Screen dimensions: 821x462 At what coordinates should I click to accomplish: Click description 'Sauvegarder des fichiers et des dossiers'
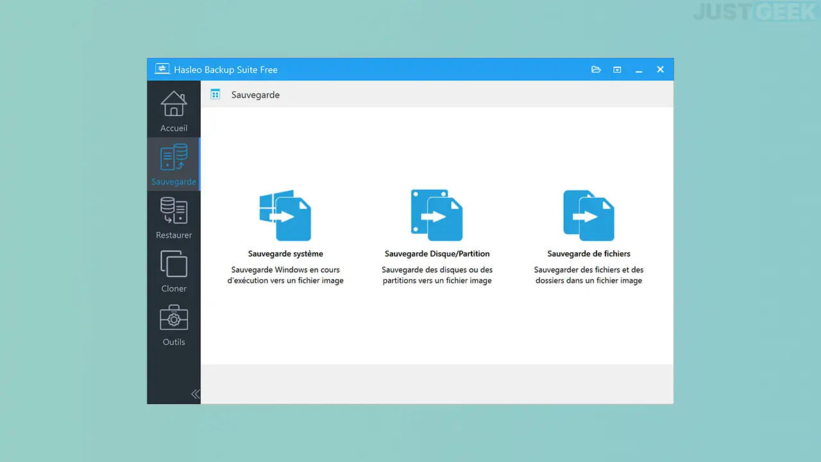coord(589,275)
